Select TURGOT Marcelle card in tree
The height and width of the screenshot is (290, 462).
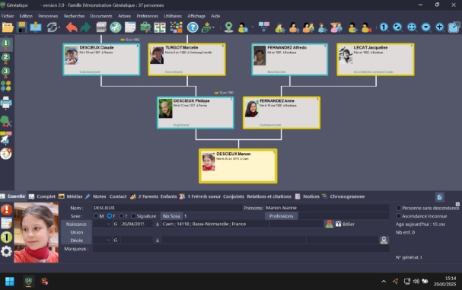coord(186,59)
